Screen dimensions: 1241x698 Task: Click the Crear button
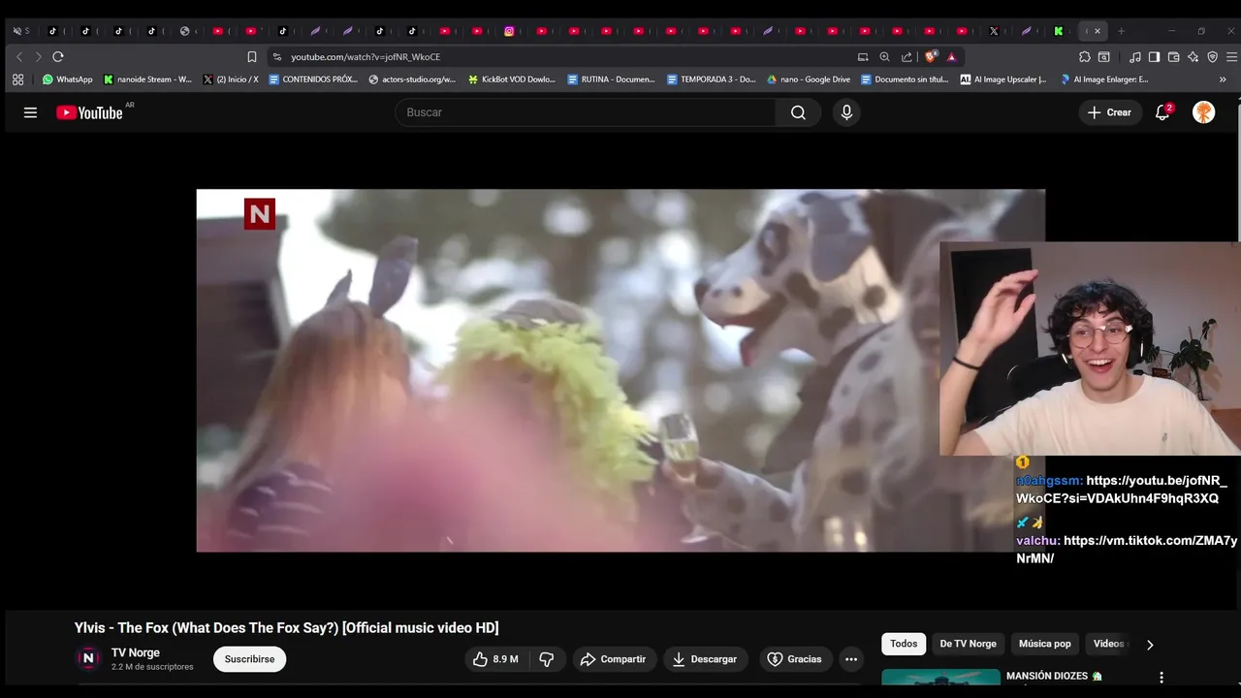pos(1109,112)
